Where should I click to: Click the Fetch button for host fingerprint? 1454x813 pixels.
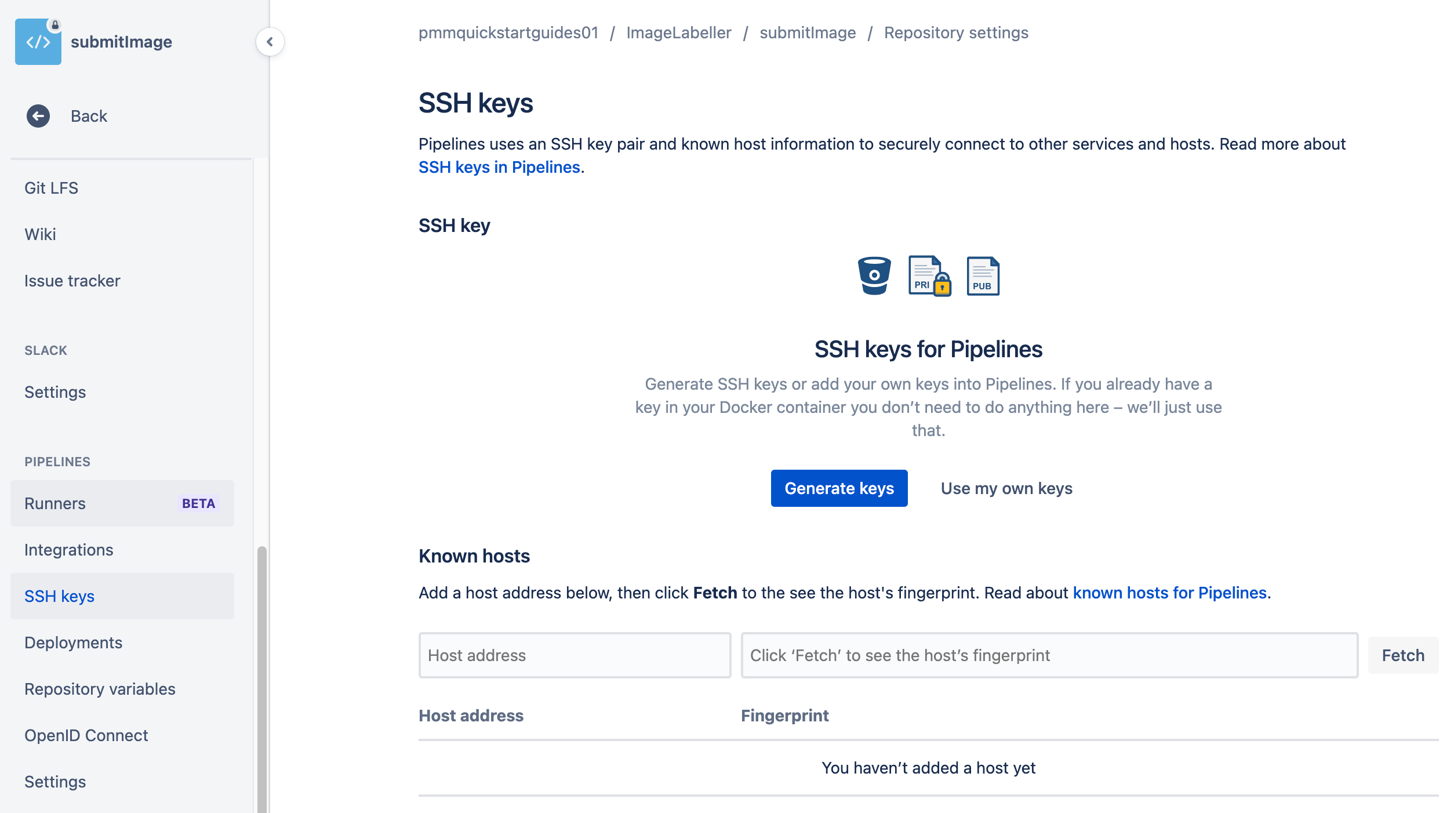click(1403, 655)
